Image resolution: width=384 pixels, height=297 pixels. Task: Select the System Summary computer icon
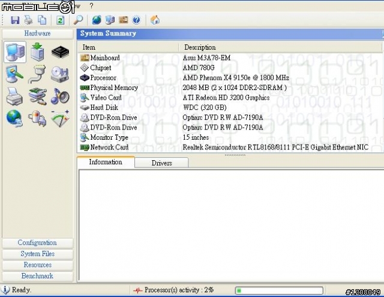15,52
